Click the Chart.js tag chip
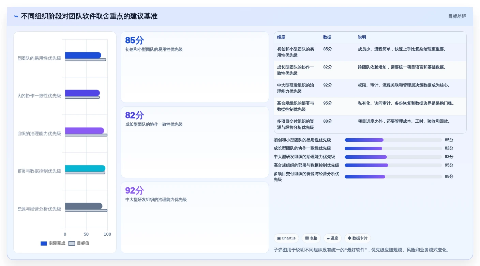The image size is (480, 266). (286, 238)
